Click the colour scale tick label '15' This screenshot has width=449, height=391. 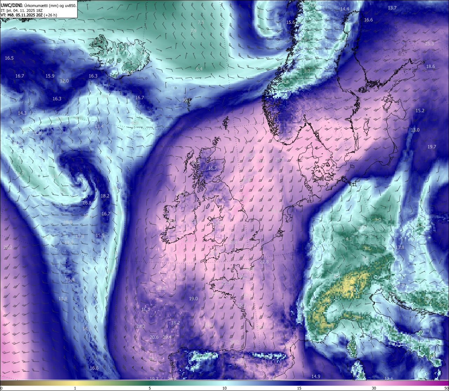point(299,388)
